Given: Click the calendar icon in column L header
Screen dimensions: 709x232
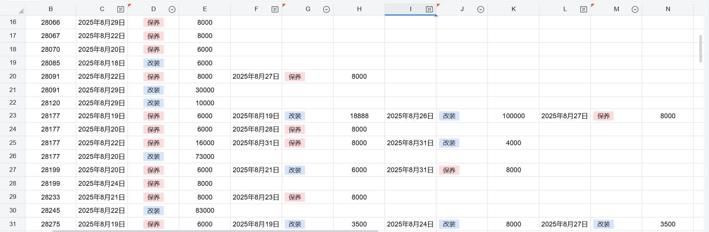Looking at the screenshot, I should (583, 9).
